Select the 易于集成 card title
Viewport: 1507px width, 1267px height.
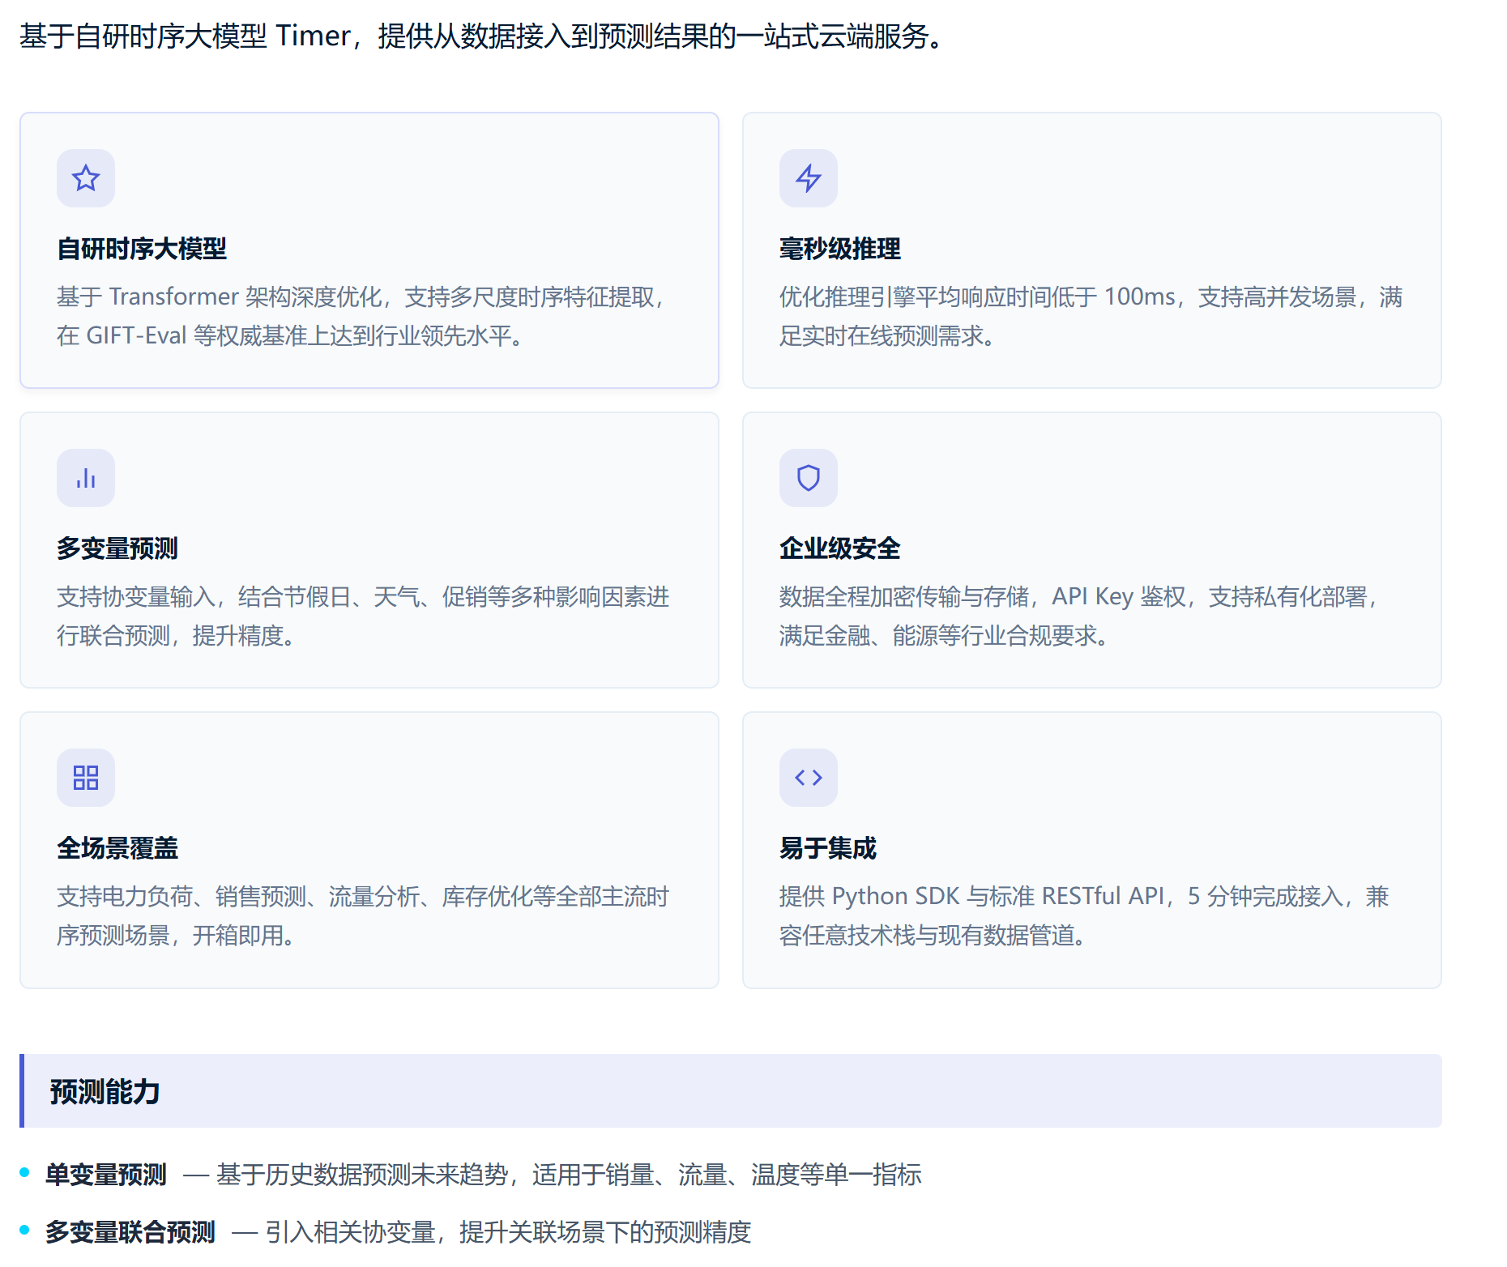pos(828,848)
